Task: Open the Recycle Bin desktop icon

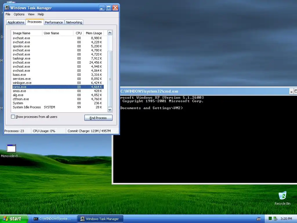Action: click(x=282, y=198)
